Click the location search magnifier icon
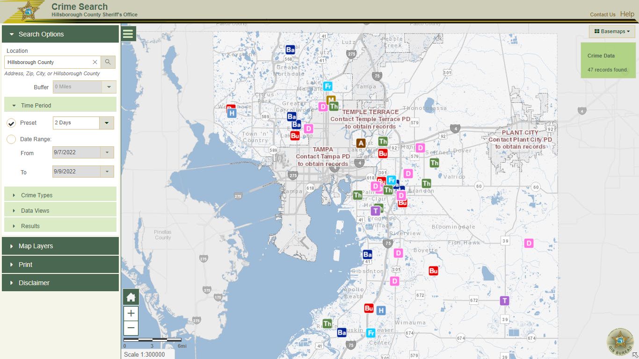Image resolution: width=639 pixels, height=359 pixels. click(108, 62)
